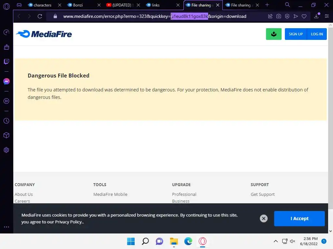Search tabs with the magnifier icon
This screenshot has width=333, height=249.
tap(287, 5)
